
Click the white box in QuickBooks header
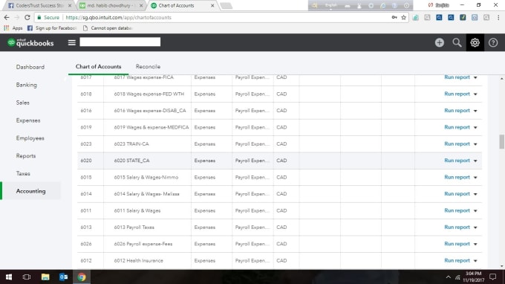(120, 42)
